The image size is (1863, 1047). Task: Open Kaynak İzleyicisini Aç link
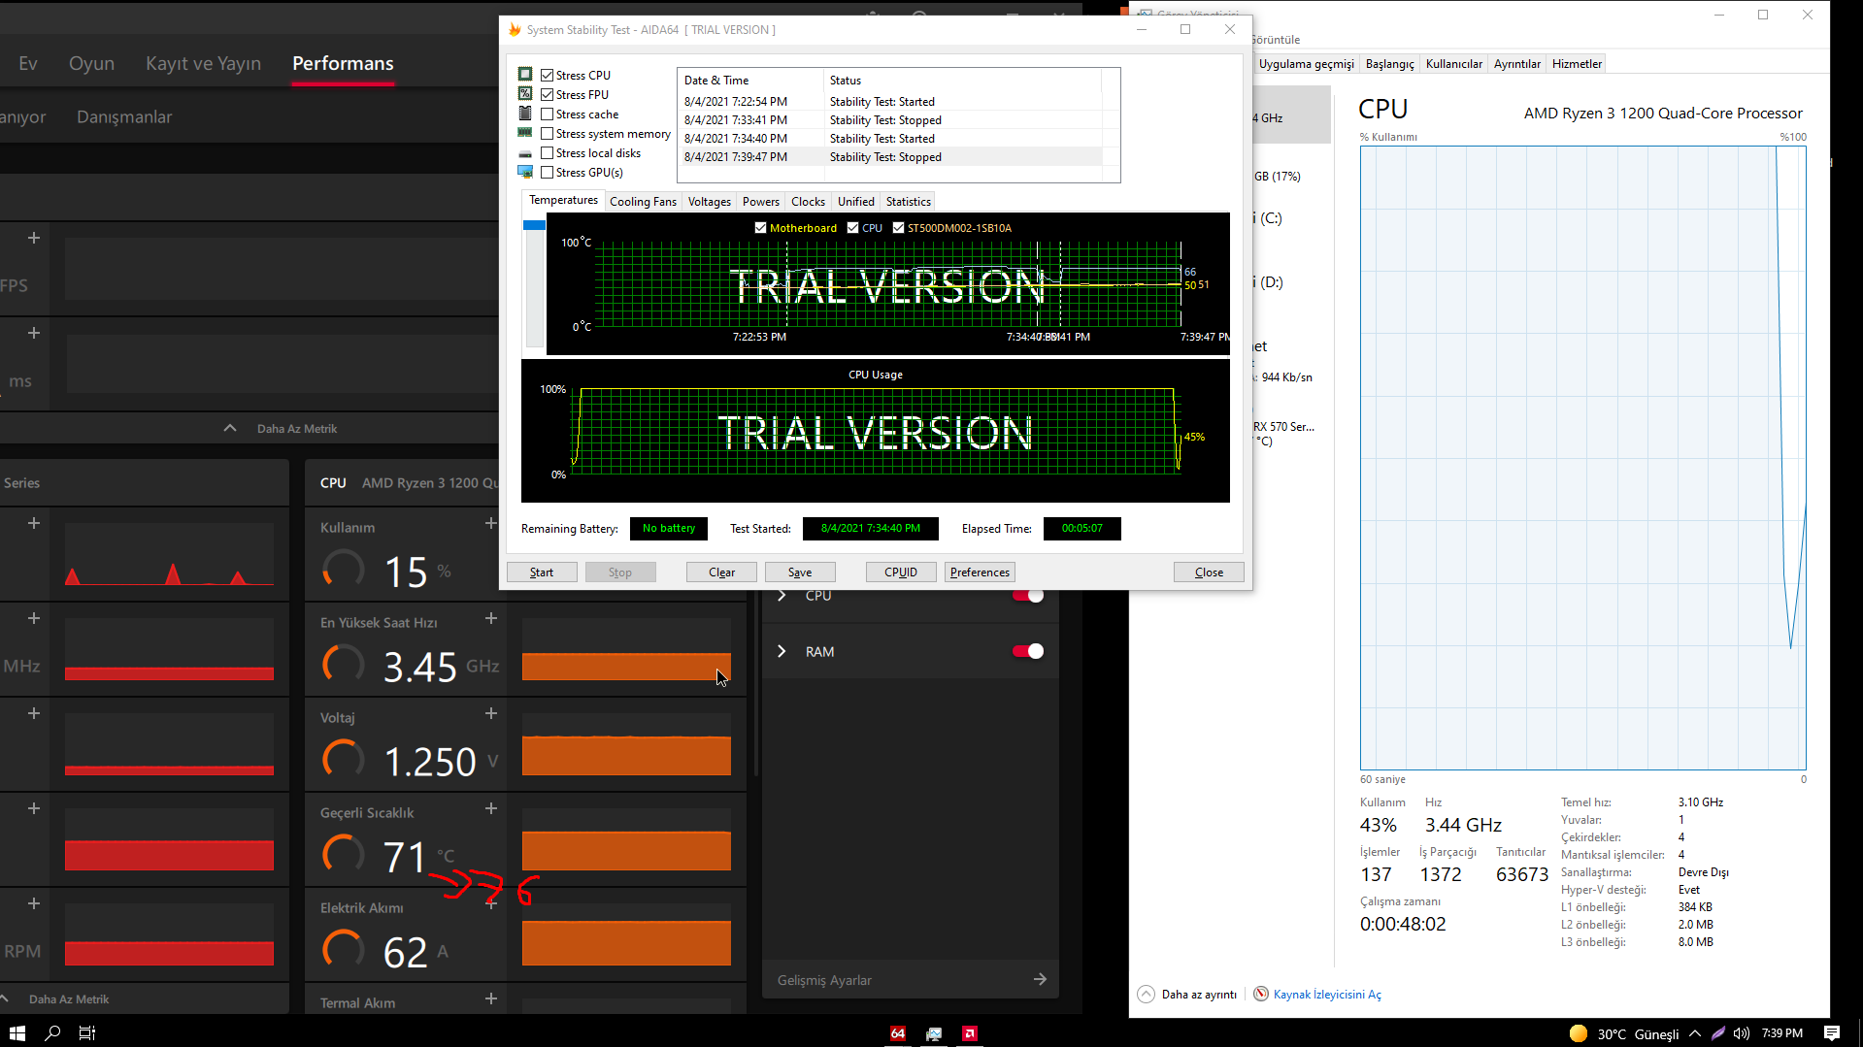(1326, 995)
